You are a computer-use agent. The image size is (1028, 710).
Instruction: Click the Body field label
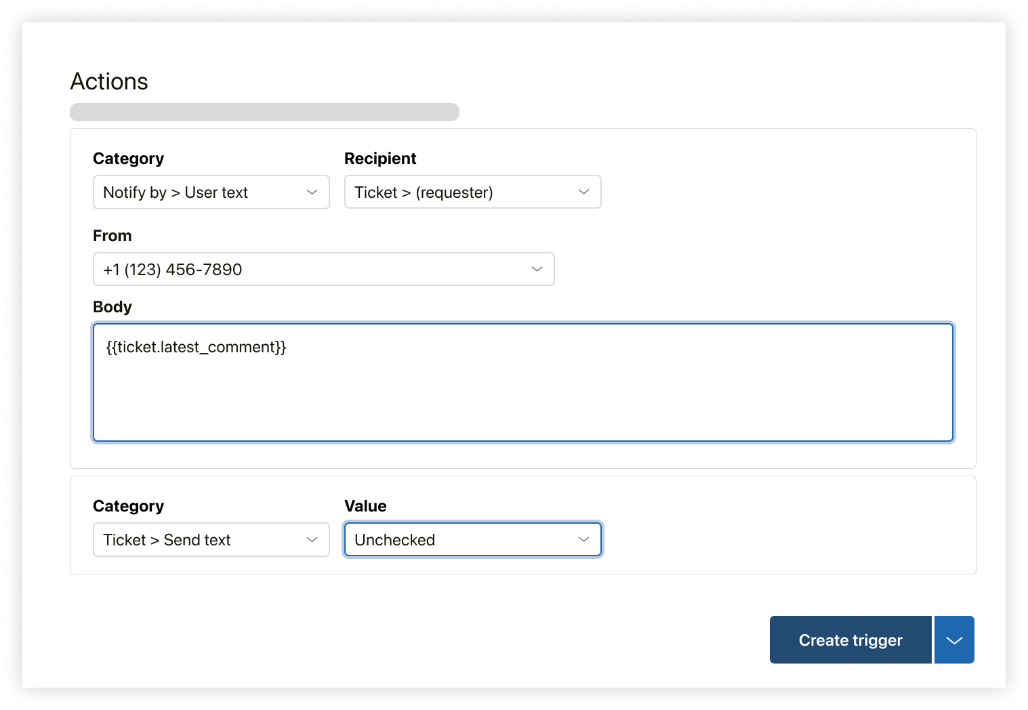[x=112, y=307]
